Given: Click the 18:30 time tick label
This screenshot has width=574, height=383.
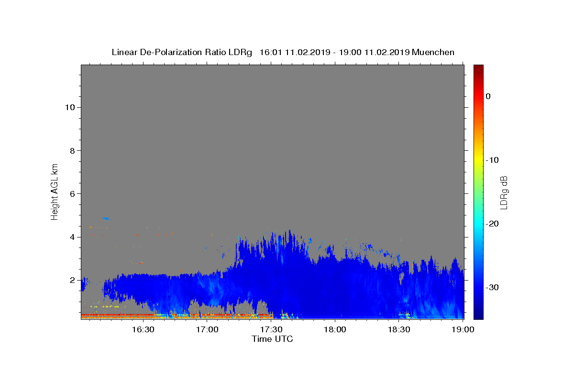Looking at the screenshot, I should point(398,330).
